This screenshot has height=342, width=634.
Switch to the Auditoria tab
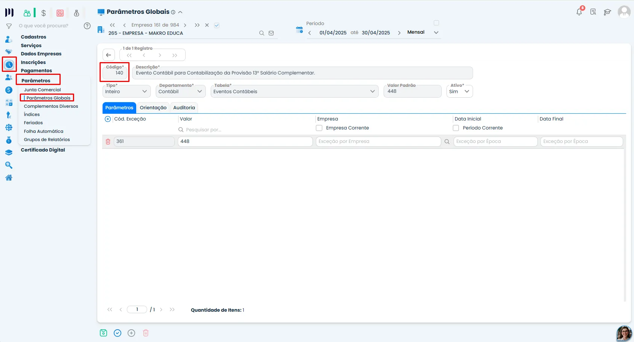tap(184, 108)
